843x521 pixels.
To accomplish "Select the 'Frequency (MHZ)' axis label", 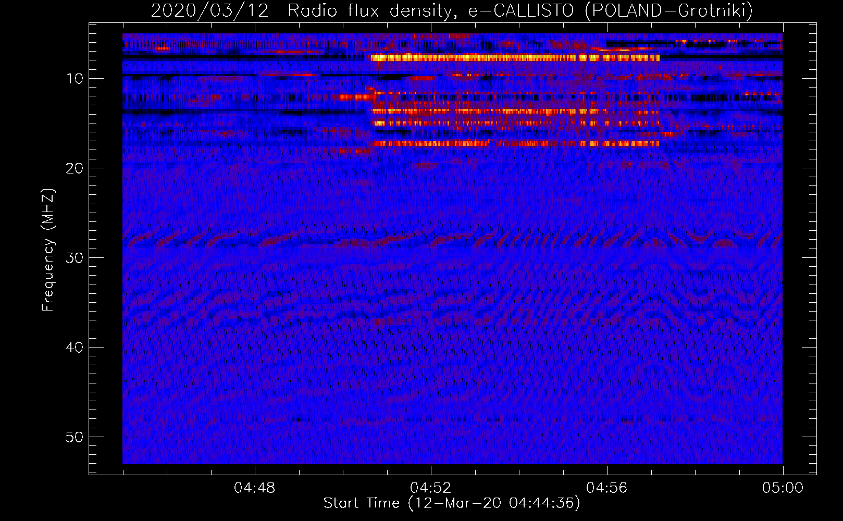I will coord(47,250).
